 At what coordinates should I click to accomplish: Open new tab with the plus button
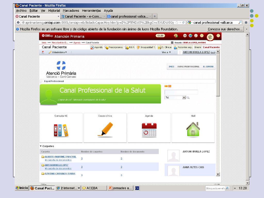click(x=155, y=16)
